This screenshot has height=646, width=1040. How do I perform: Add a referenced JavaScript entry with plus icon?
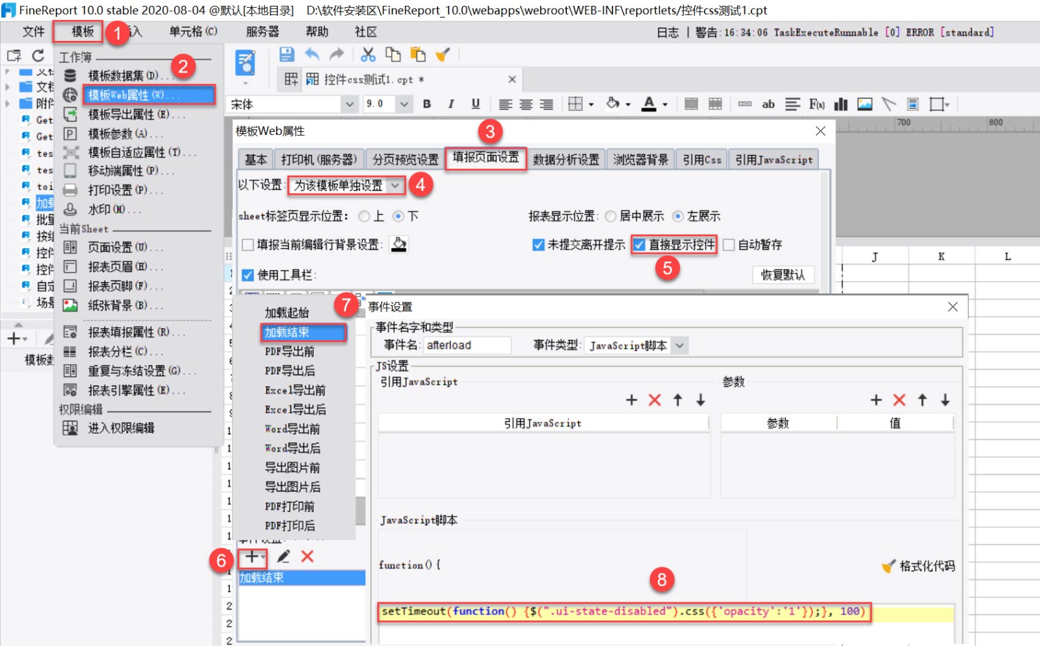pyautogui.click(x=631, y=400)
